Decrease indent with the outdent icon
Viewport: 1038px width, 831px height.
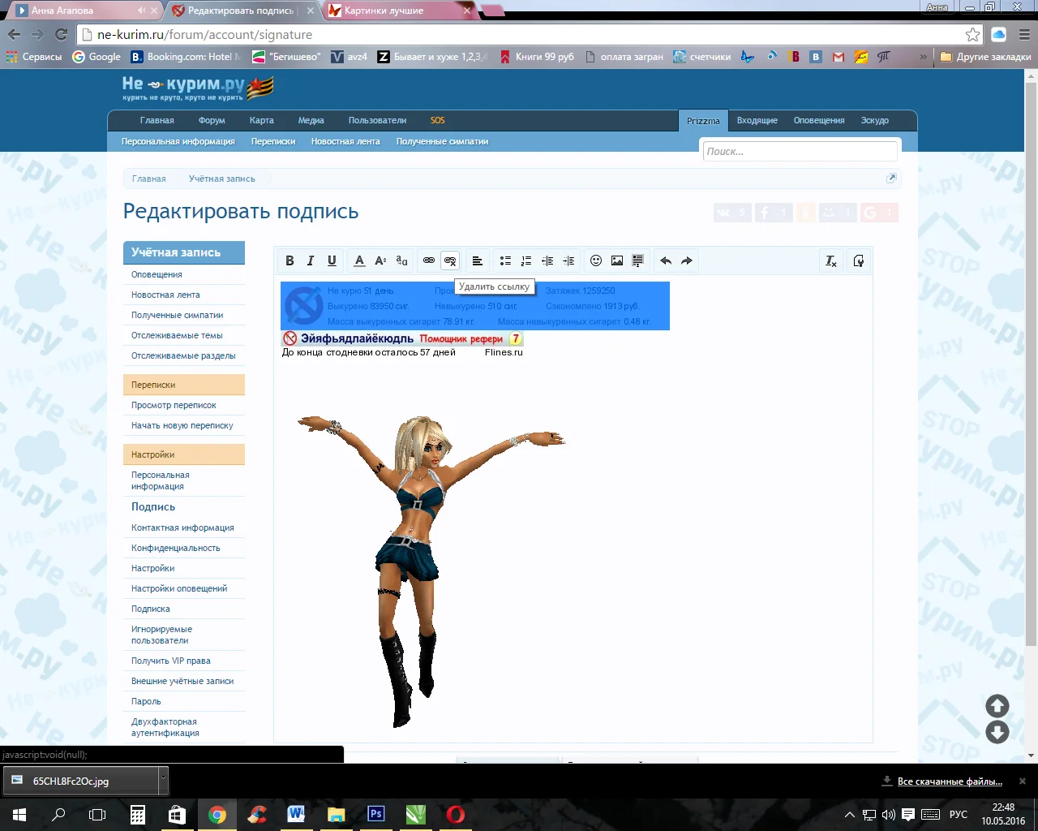click(x=547, y=260)
